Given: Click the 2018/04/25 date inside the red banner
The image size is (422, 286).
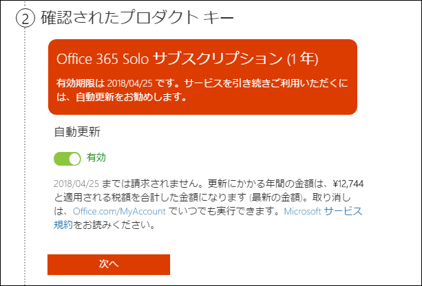Looking at the screenshot, I should (129, 84).
